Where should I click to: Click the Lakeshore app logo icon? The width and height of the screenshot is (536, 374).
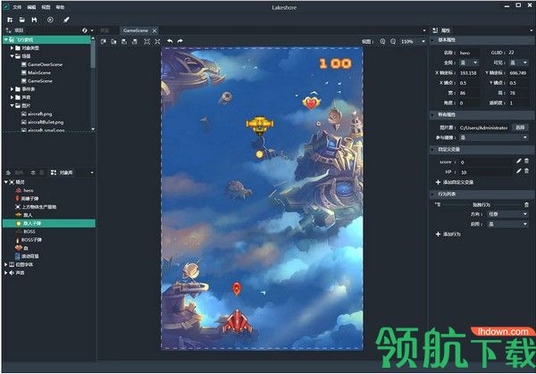point(6,6)
